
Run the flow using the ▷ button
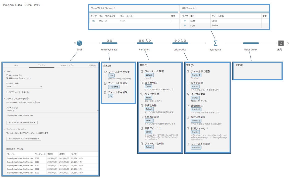click(288, 43)
